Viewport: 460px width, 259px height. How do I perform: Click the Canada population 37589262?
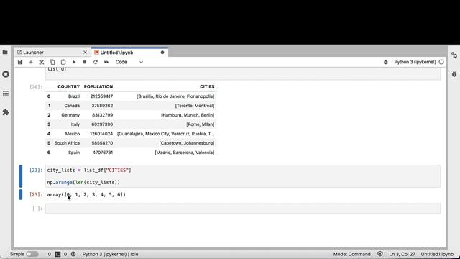[102, 106]
